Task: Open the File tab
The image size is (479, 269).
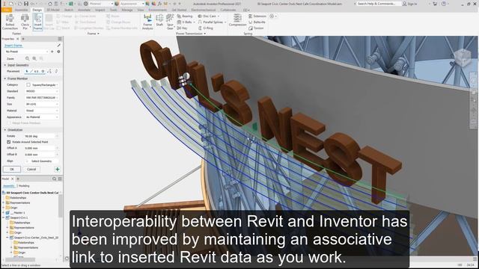Action: click(x=6, y=10)
